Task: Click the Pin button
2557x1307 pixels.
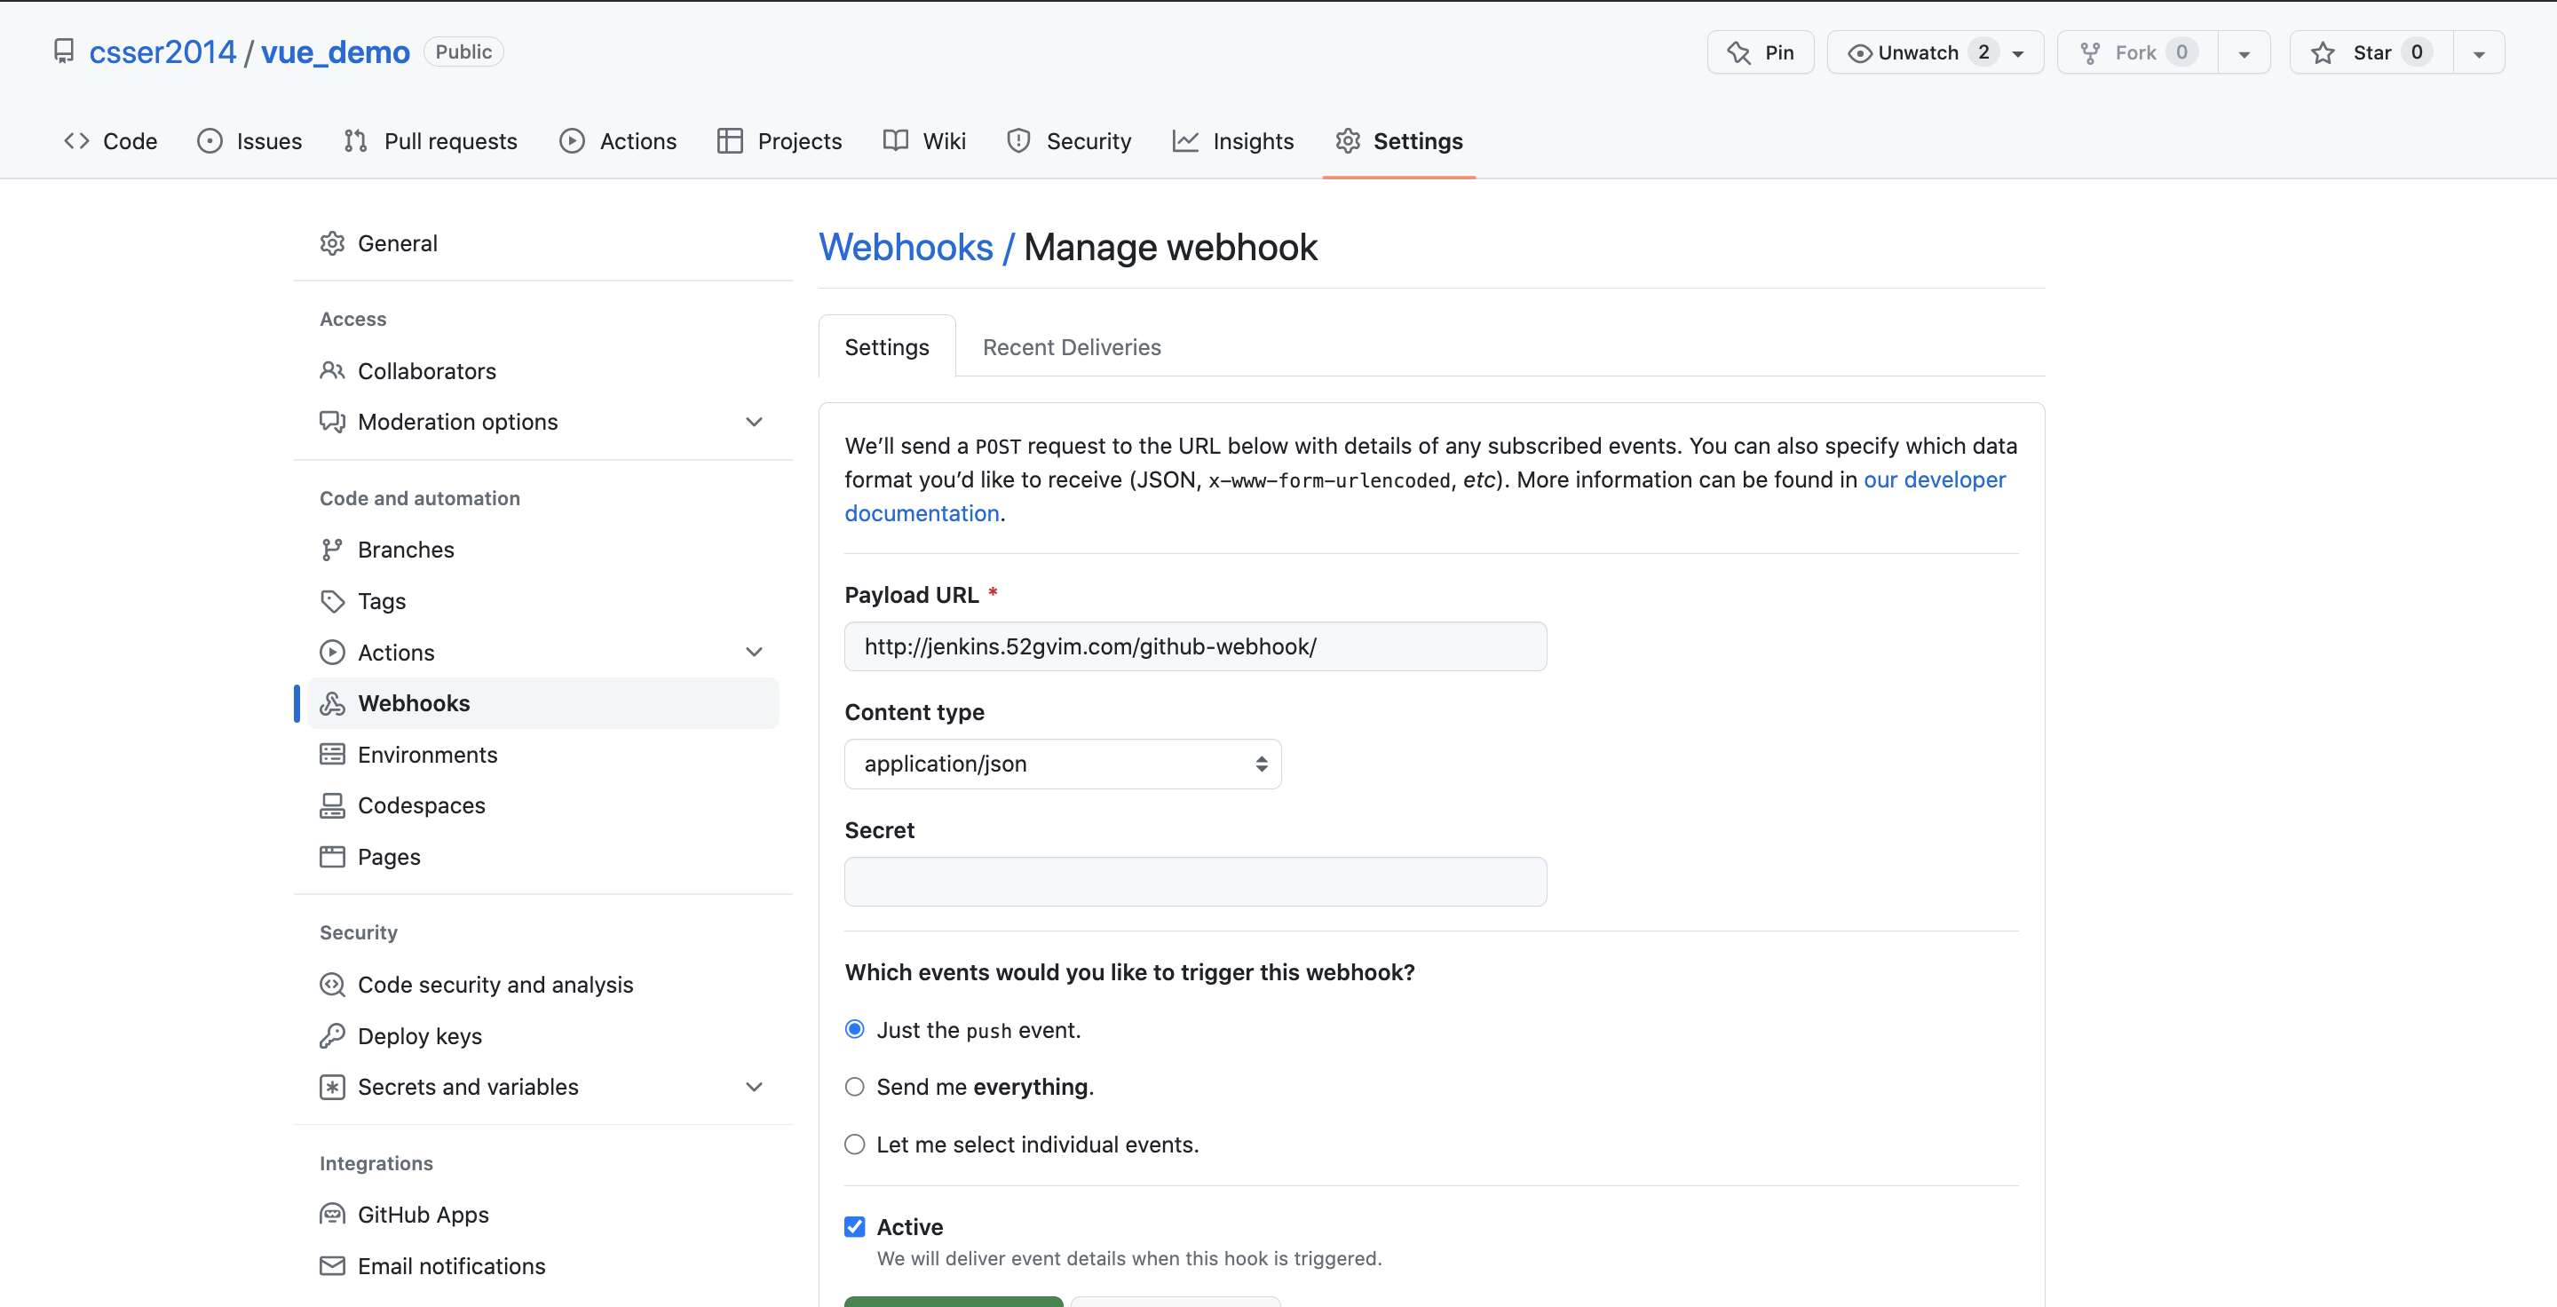Action: tap(1760, 52)
